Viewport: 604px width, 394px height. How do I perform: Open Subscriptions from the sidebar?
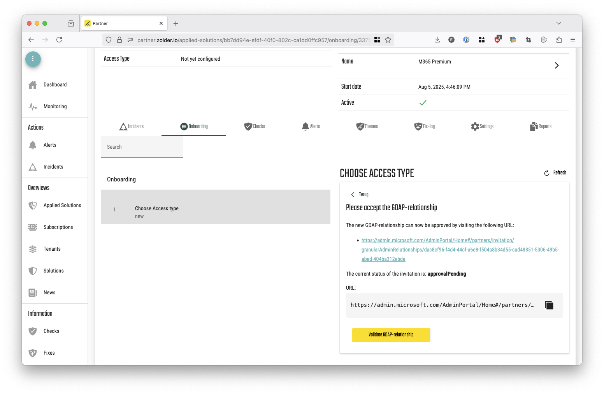click(x=58, y=227)
